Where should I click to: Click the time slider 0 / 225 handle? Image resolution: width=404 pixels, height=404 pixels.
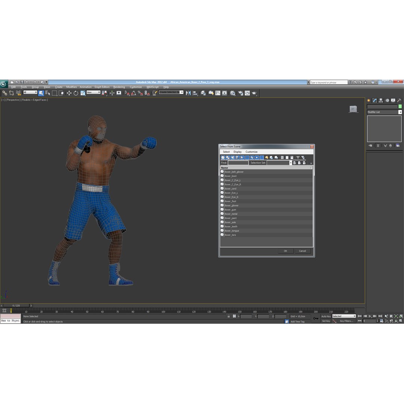click(x=16, y=306)
